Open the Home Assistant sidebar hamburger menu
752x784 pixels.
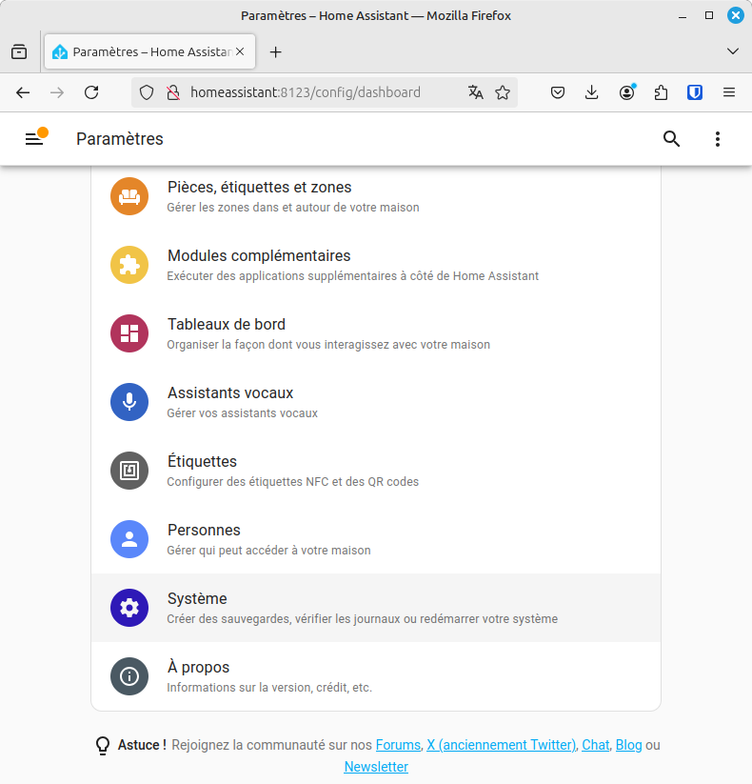click(x=34, y=139)
